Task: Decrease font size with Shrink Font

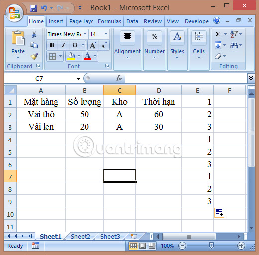Action: point(104,45)
